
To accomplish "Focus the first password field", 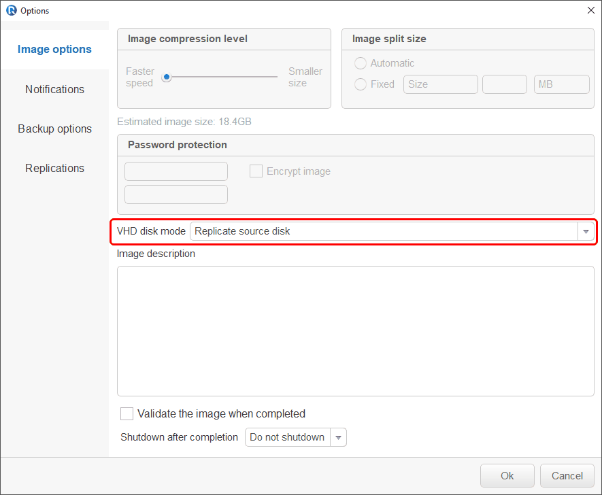I will pos(176,171).
